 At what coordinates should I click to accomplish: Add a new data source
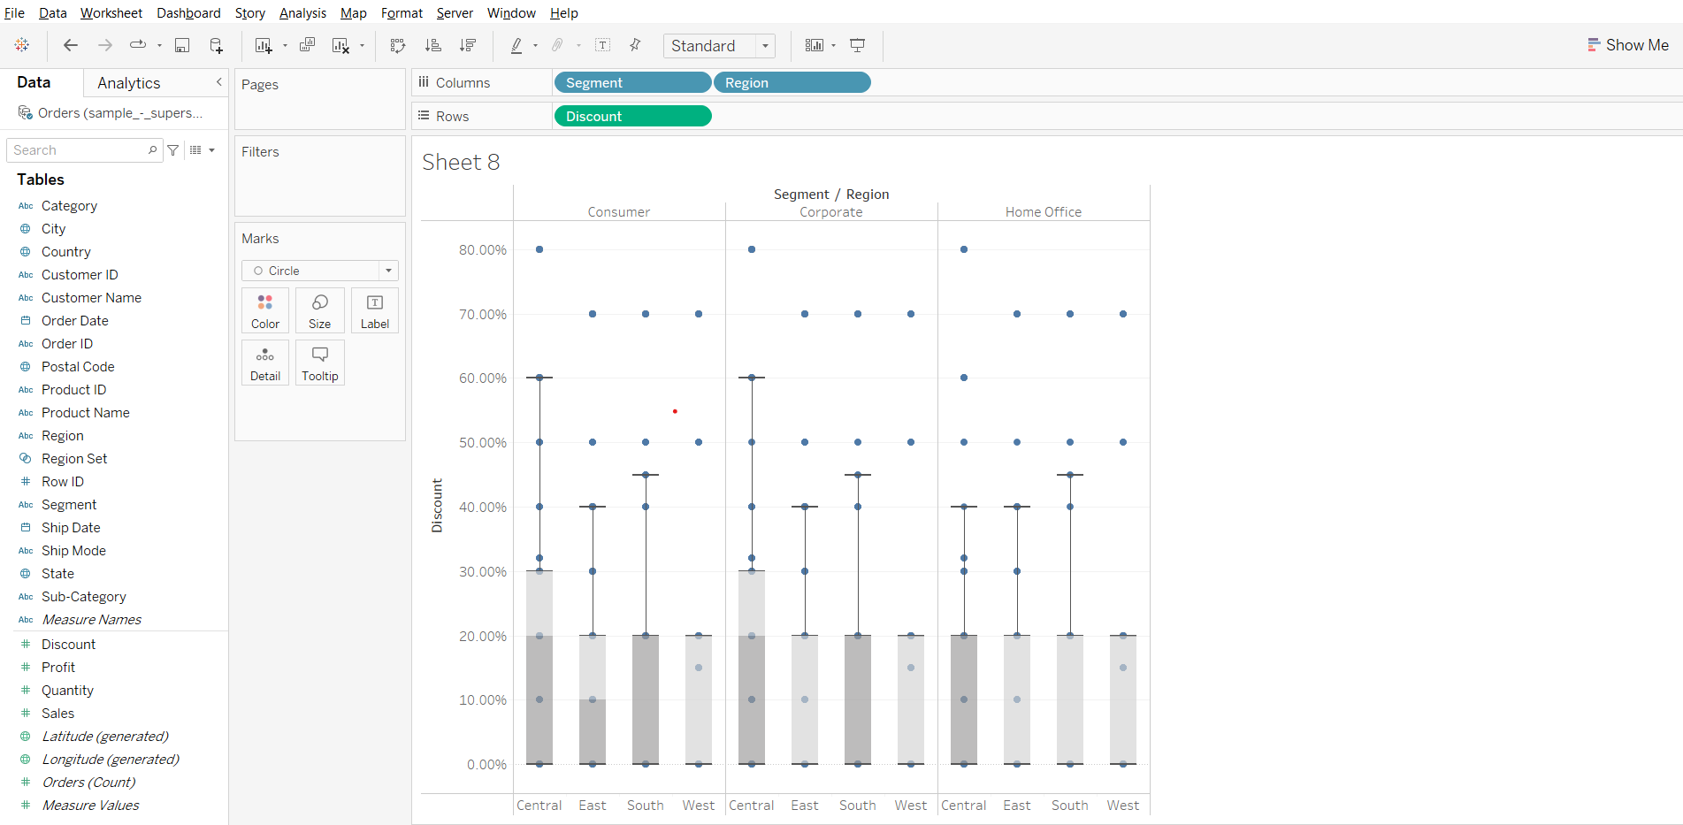[x=216, y=45]
